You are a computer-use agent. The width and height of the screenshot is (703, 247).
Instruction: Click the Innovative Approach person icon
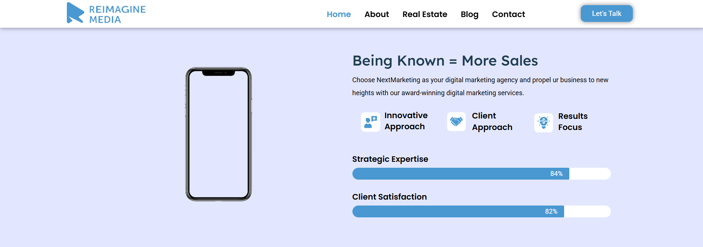(370, 122)
